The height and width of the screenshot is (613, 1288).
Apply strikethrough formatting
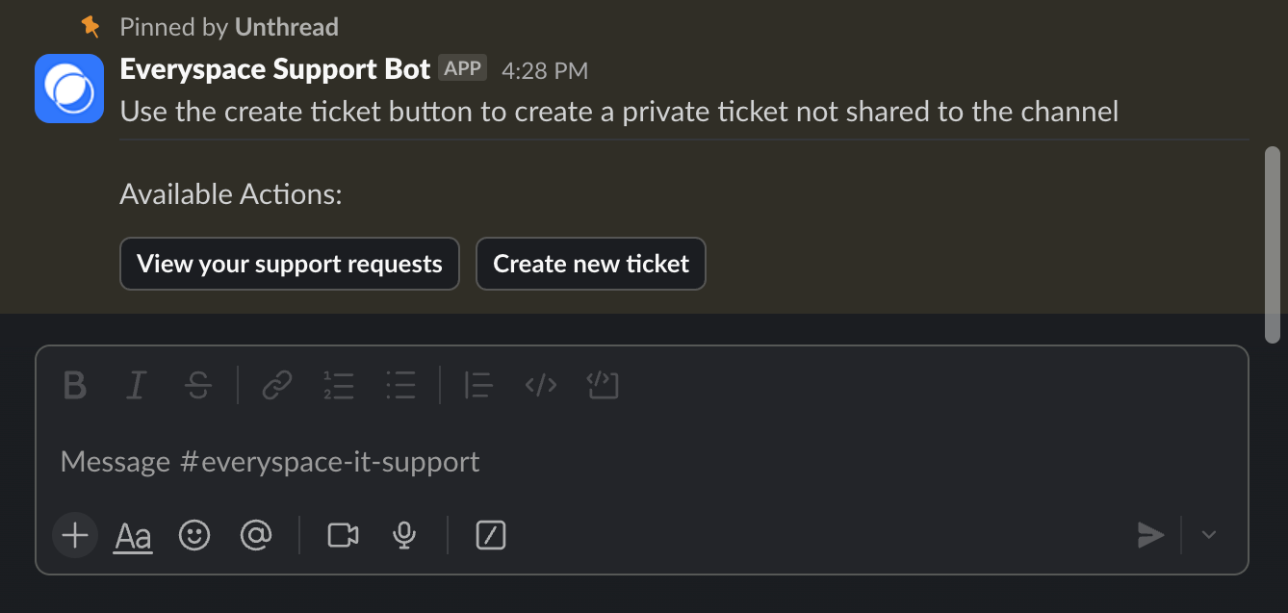[x=197, y=385]
